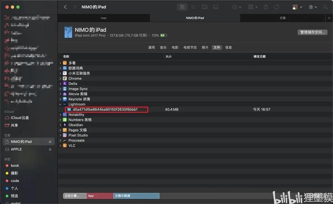Open the 电视节目 section tab
Viewport: 333px width, 204px height.
tap(190, 47)
